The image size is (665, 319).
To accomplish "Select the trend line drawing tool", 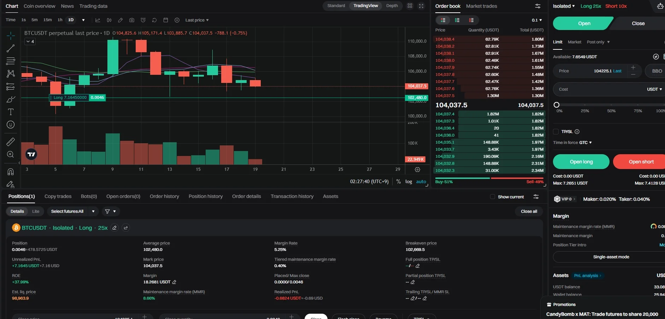I will click(x=11, y=48).
